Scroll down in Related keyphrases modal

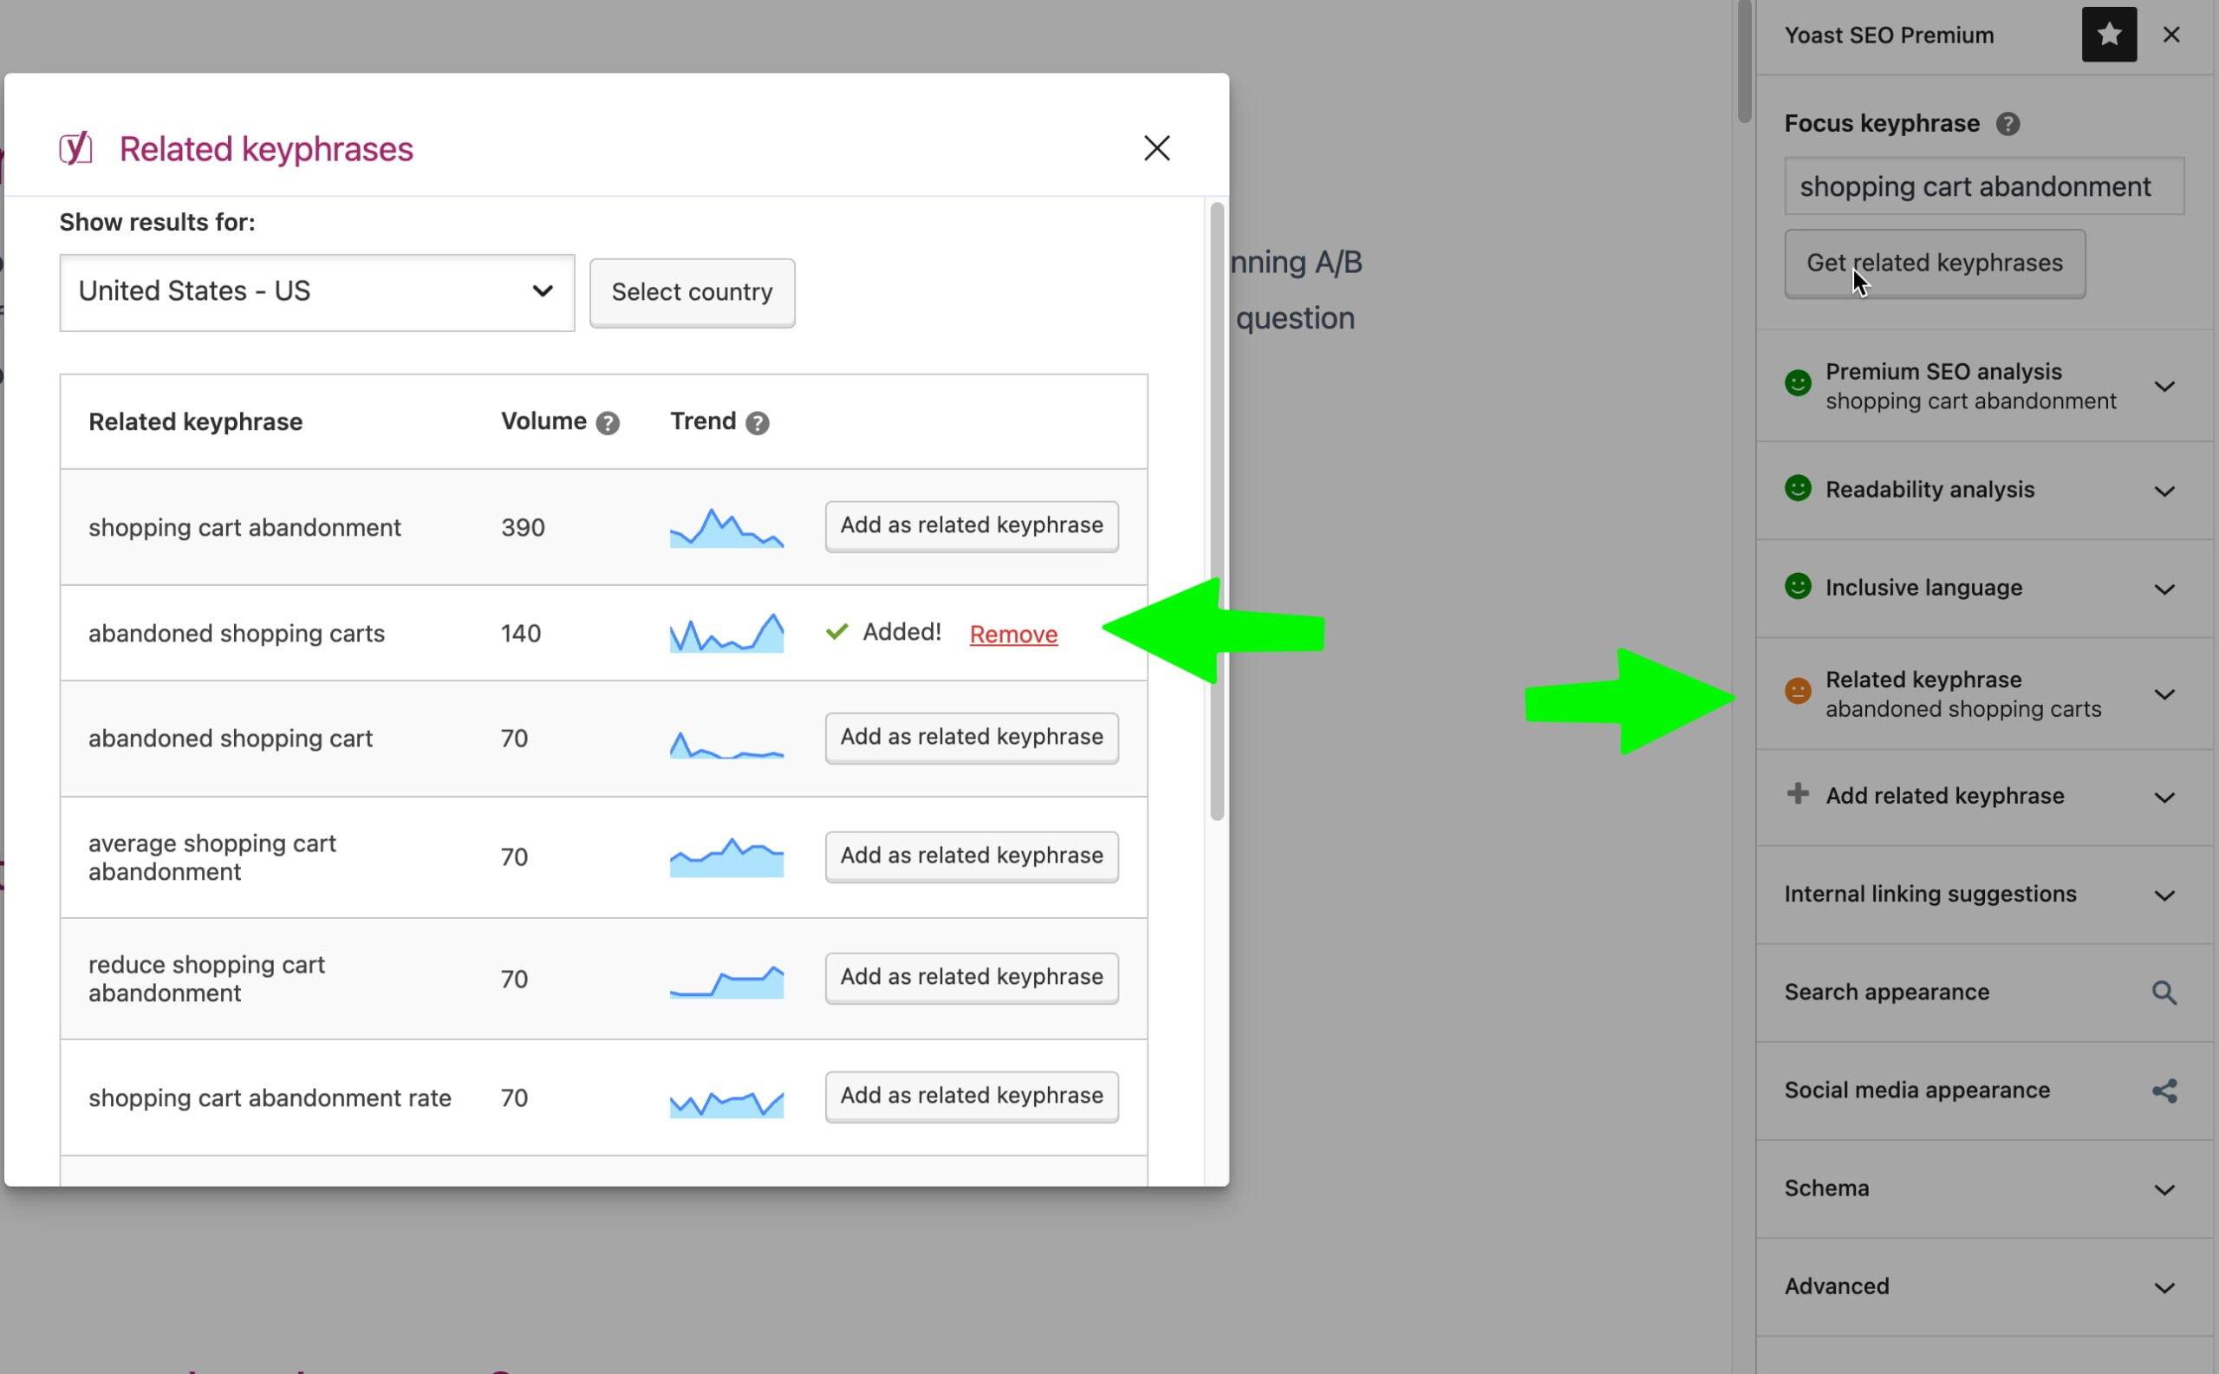(1219, 951)
